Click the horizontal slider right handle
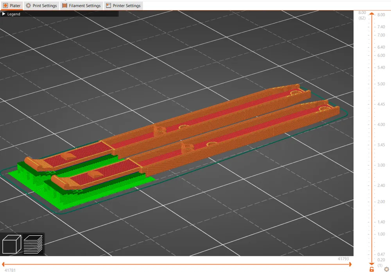Screen dimensions: 391x272 (x=350, y=264)
